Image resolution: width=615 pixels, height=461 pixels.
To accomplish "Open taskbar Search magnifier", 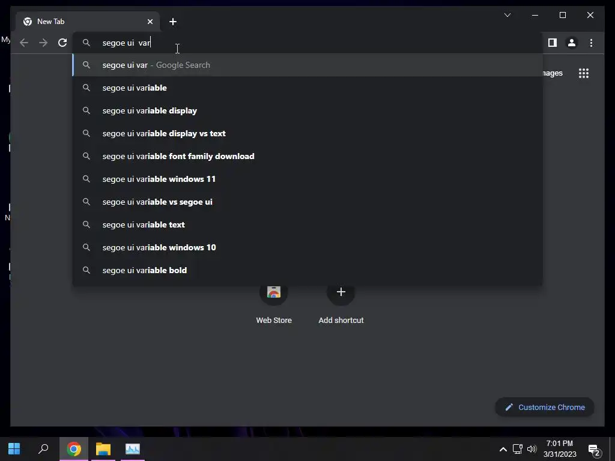I will point(43,449).
